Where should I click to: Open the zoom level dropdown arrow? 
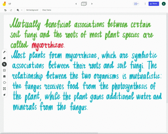22,10
